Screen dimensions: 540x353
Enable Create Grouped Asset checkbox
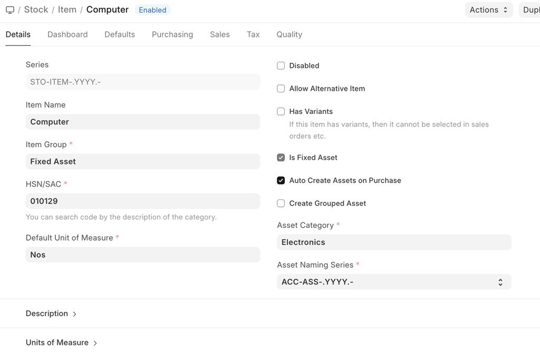tap(281, 203)
